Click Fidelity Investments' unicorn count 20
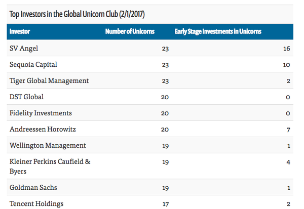 coord(165,113)
